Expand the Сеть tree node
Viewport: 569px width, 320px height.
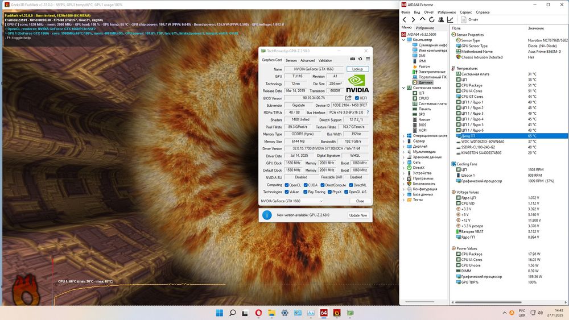(x=403, y=163)
